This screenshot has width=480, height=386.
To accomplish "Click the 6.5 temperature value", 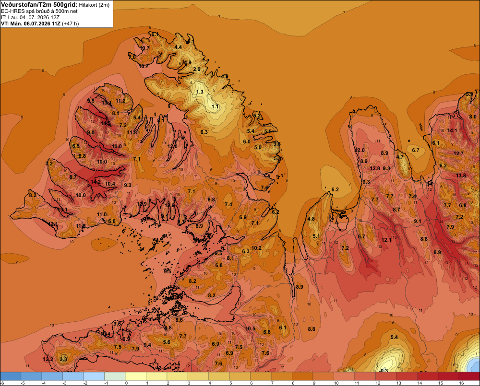I will point(76,146).
